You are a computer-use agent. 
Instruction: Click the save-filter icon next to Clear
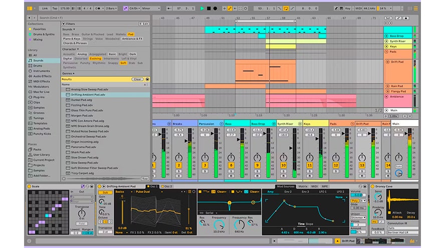(147, 79)
